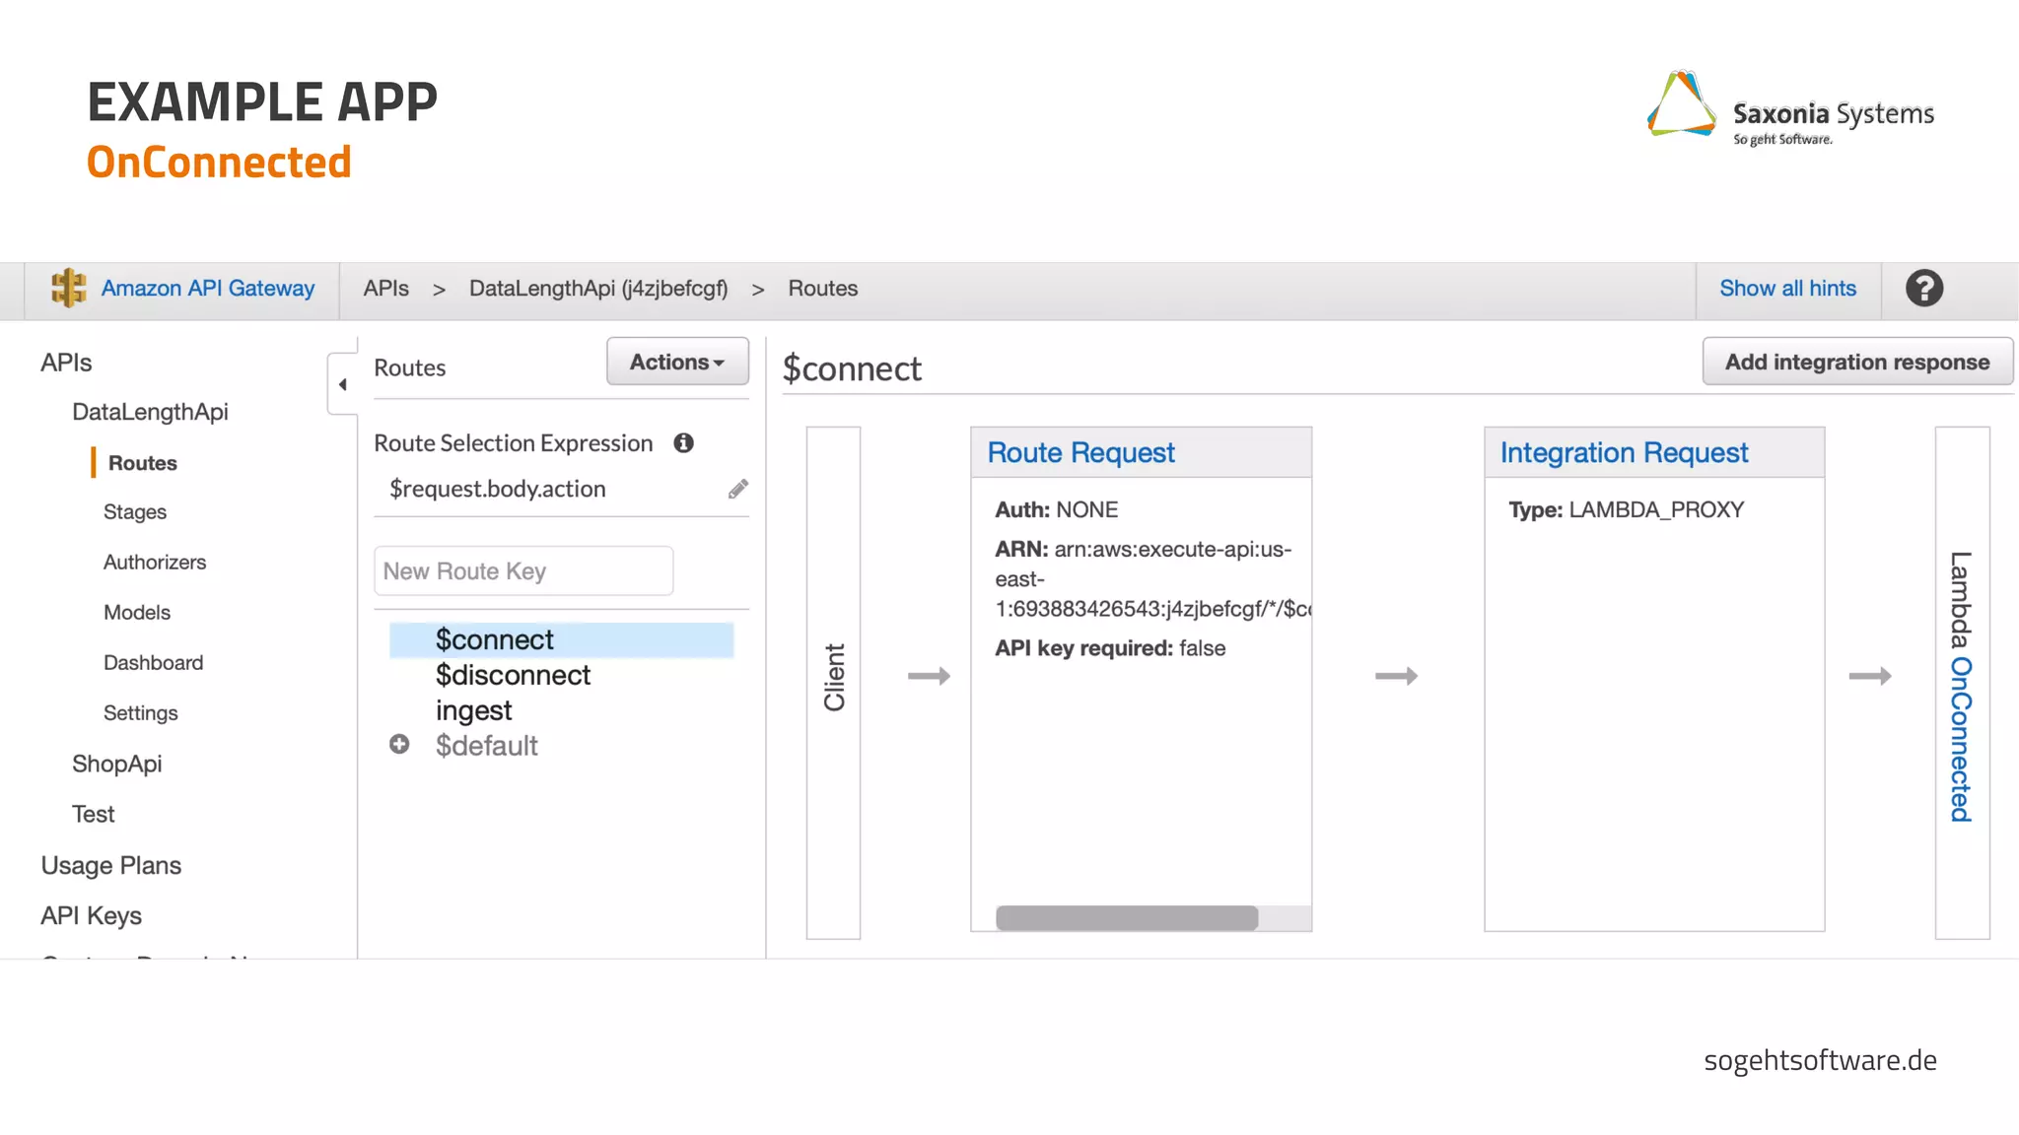Select the Routes sidebar item
Image resolution: width=2019 pixels, height=1135 pixels.
coord(143,463)
